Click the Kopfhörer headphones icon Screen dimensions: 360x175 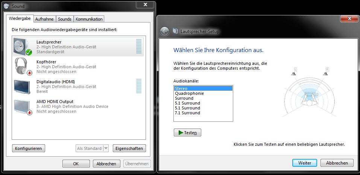click(x=23, y=66)
